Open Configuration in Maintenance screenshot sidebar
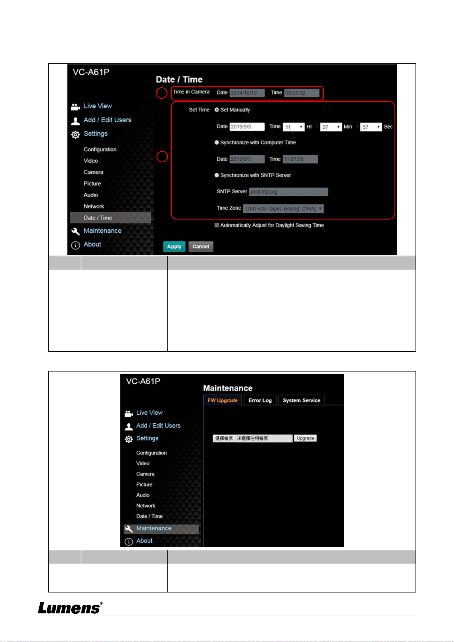454x642 pixels. [152, 453]
